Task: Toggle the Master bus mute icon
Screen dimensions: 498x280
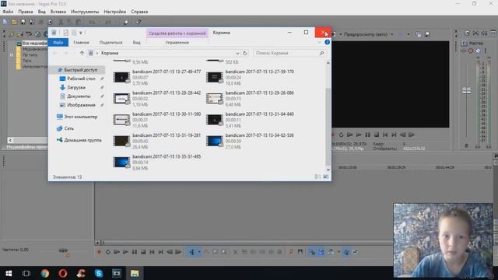Action: 478,51
